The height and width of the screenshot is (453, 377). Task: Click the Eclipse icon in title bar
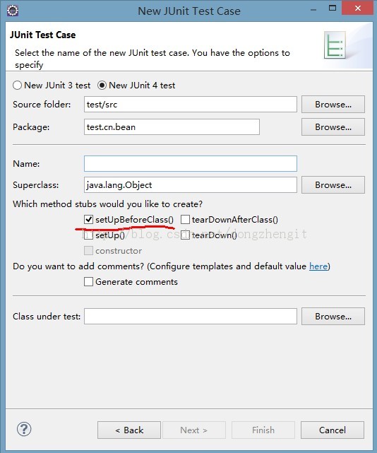tap(13, 11)
